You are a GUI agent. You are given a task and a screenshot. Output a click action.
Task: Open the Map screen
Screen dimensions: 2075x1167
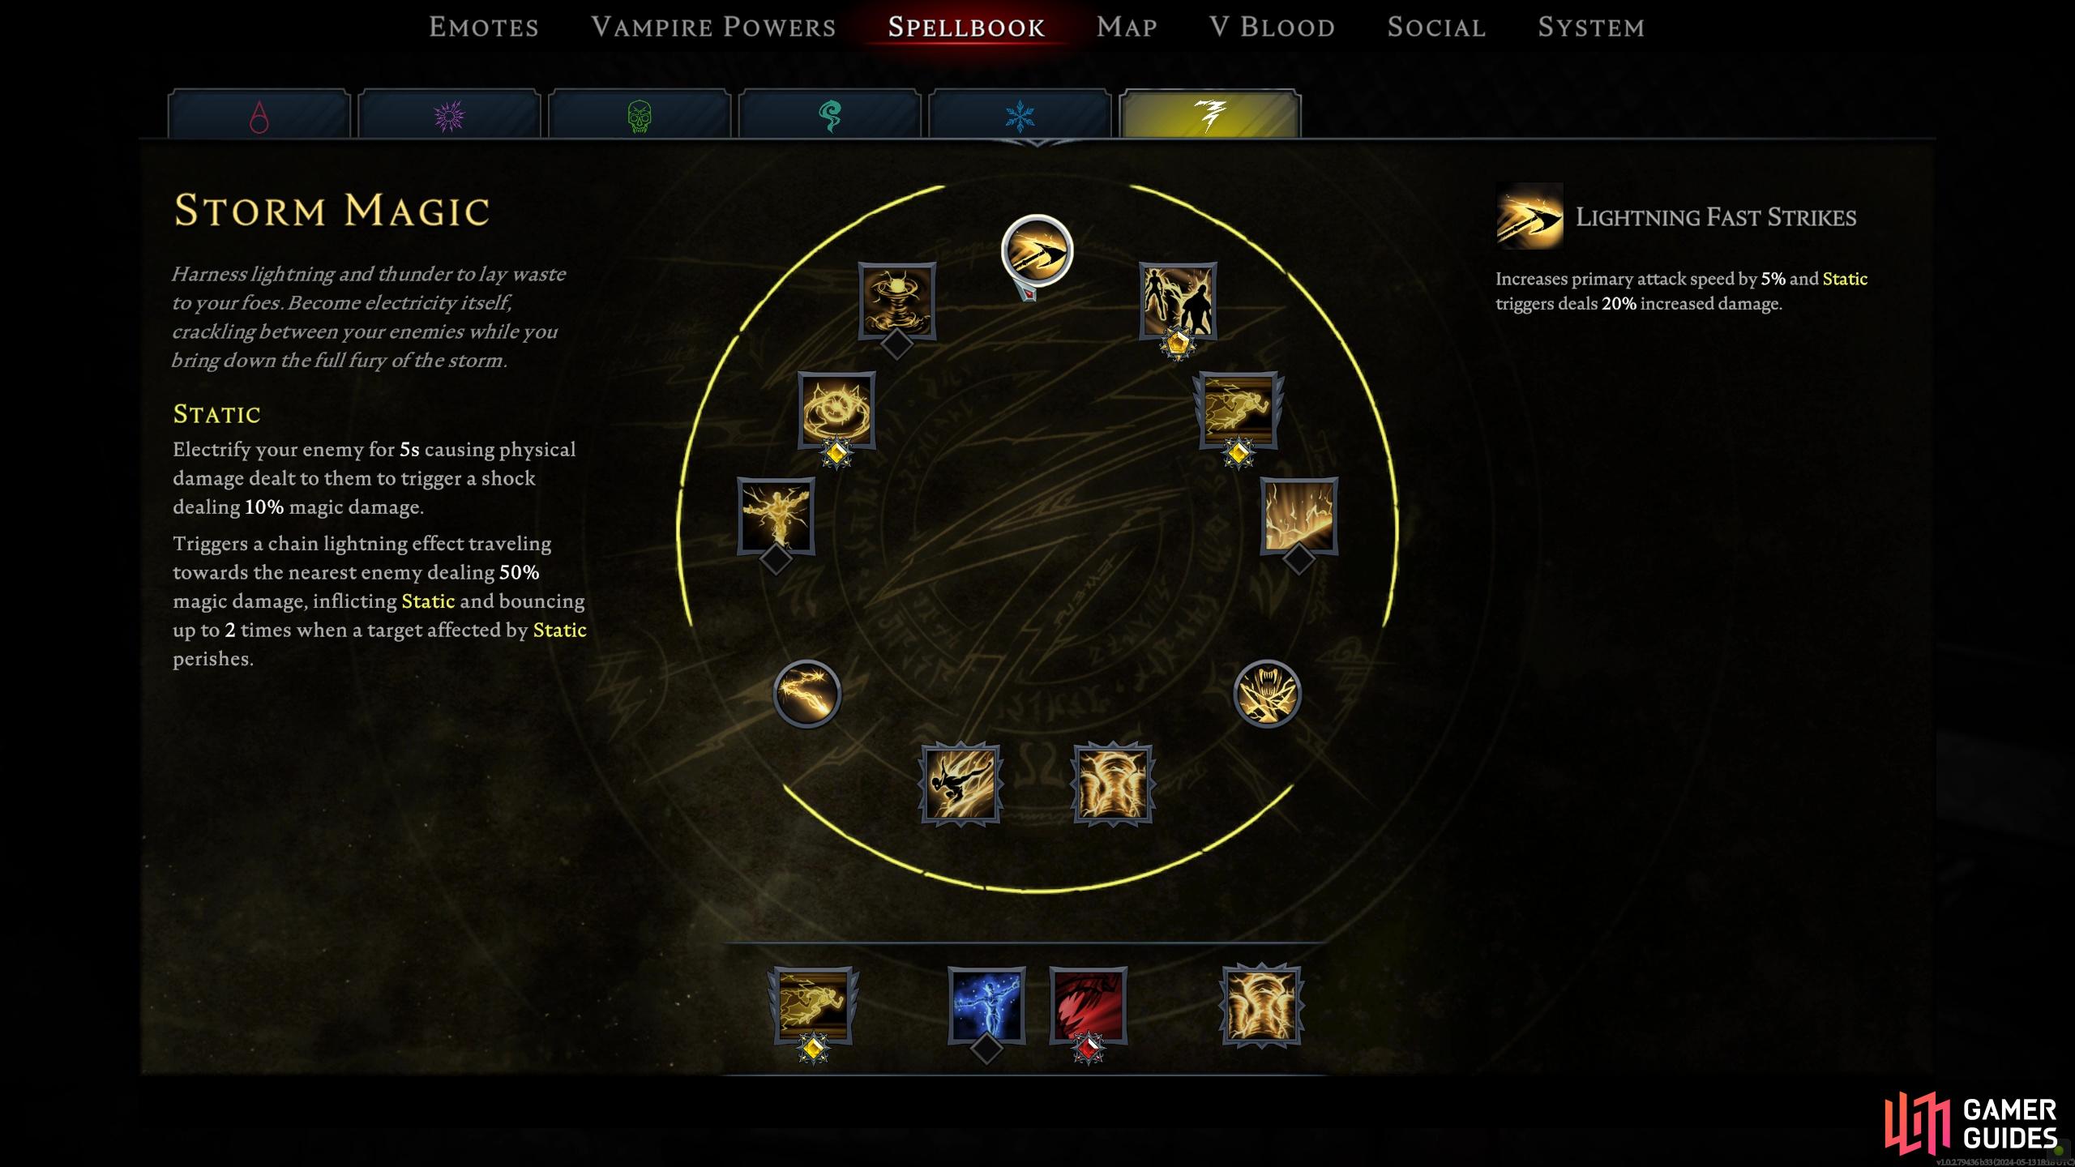pyautogui.click(x=1127, y=27)
